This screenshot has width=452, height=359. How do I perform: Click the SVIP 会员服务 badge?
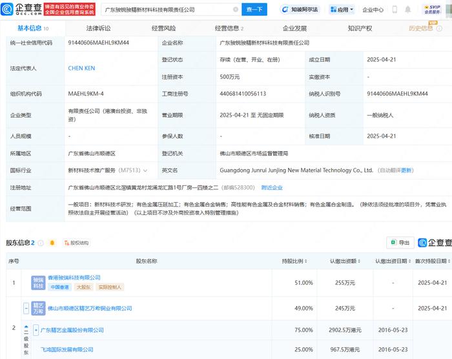coord(432,10)
